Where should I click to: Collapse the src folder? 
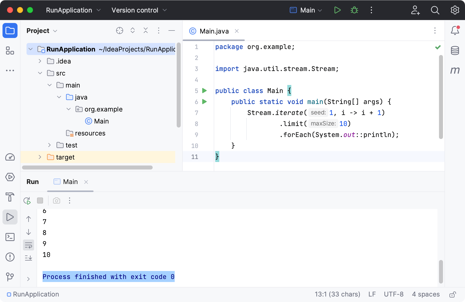[x=40, y=73]
